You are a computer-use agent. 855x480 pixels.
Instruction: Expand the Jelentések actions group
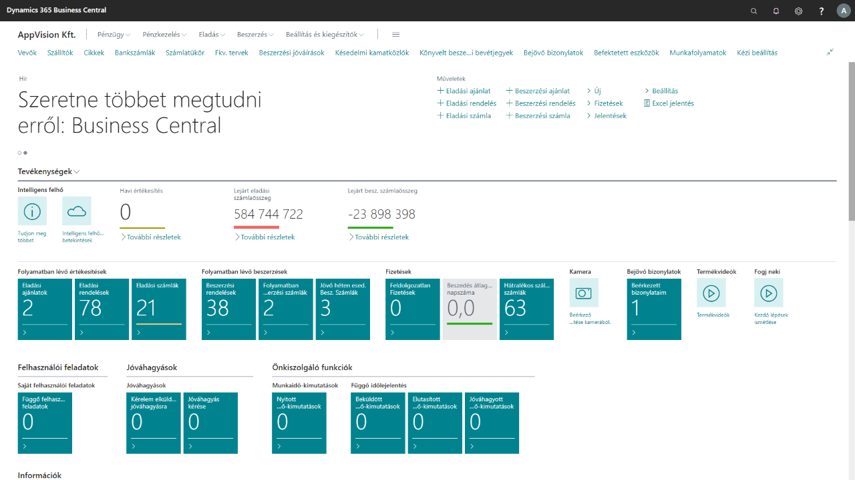[x=607, y=115]
